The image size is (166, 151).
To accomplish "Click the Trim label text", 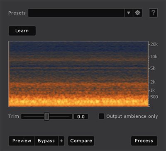I will point(14,116).
